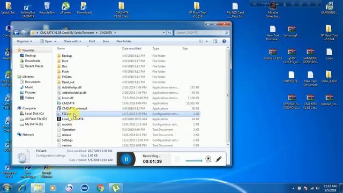Open Music library
The image size is (343, 193).
click(x=29, y=87)
